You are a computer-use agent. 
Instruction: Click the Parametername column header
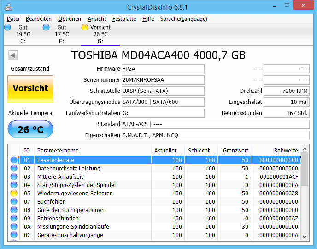[93, 150]
